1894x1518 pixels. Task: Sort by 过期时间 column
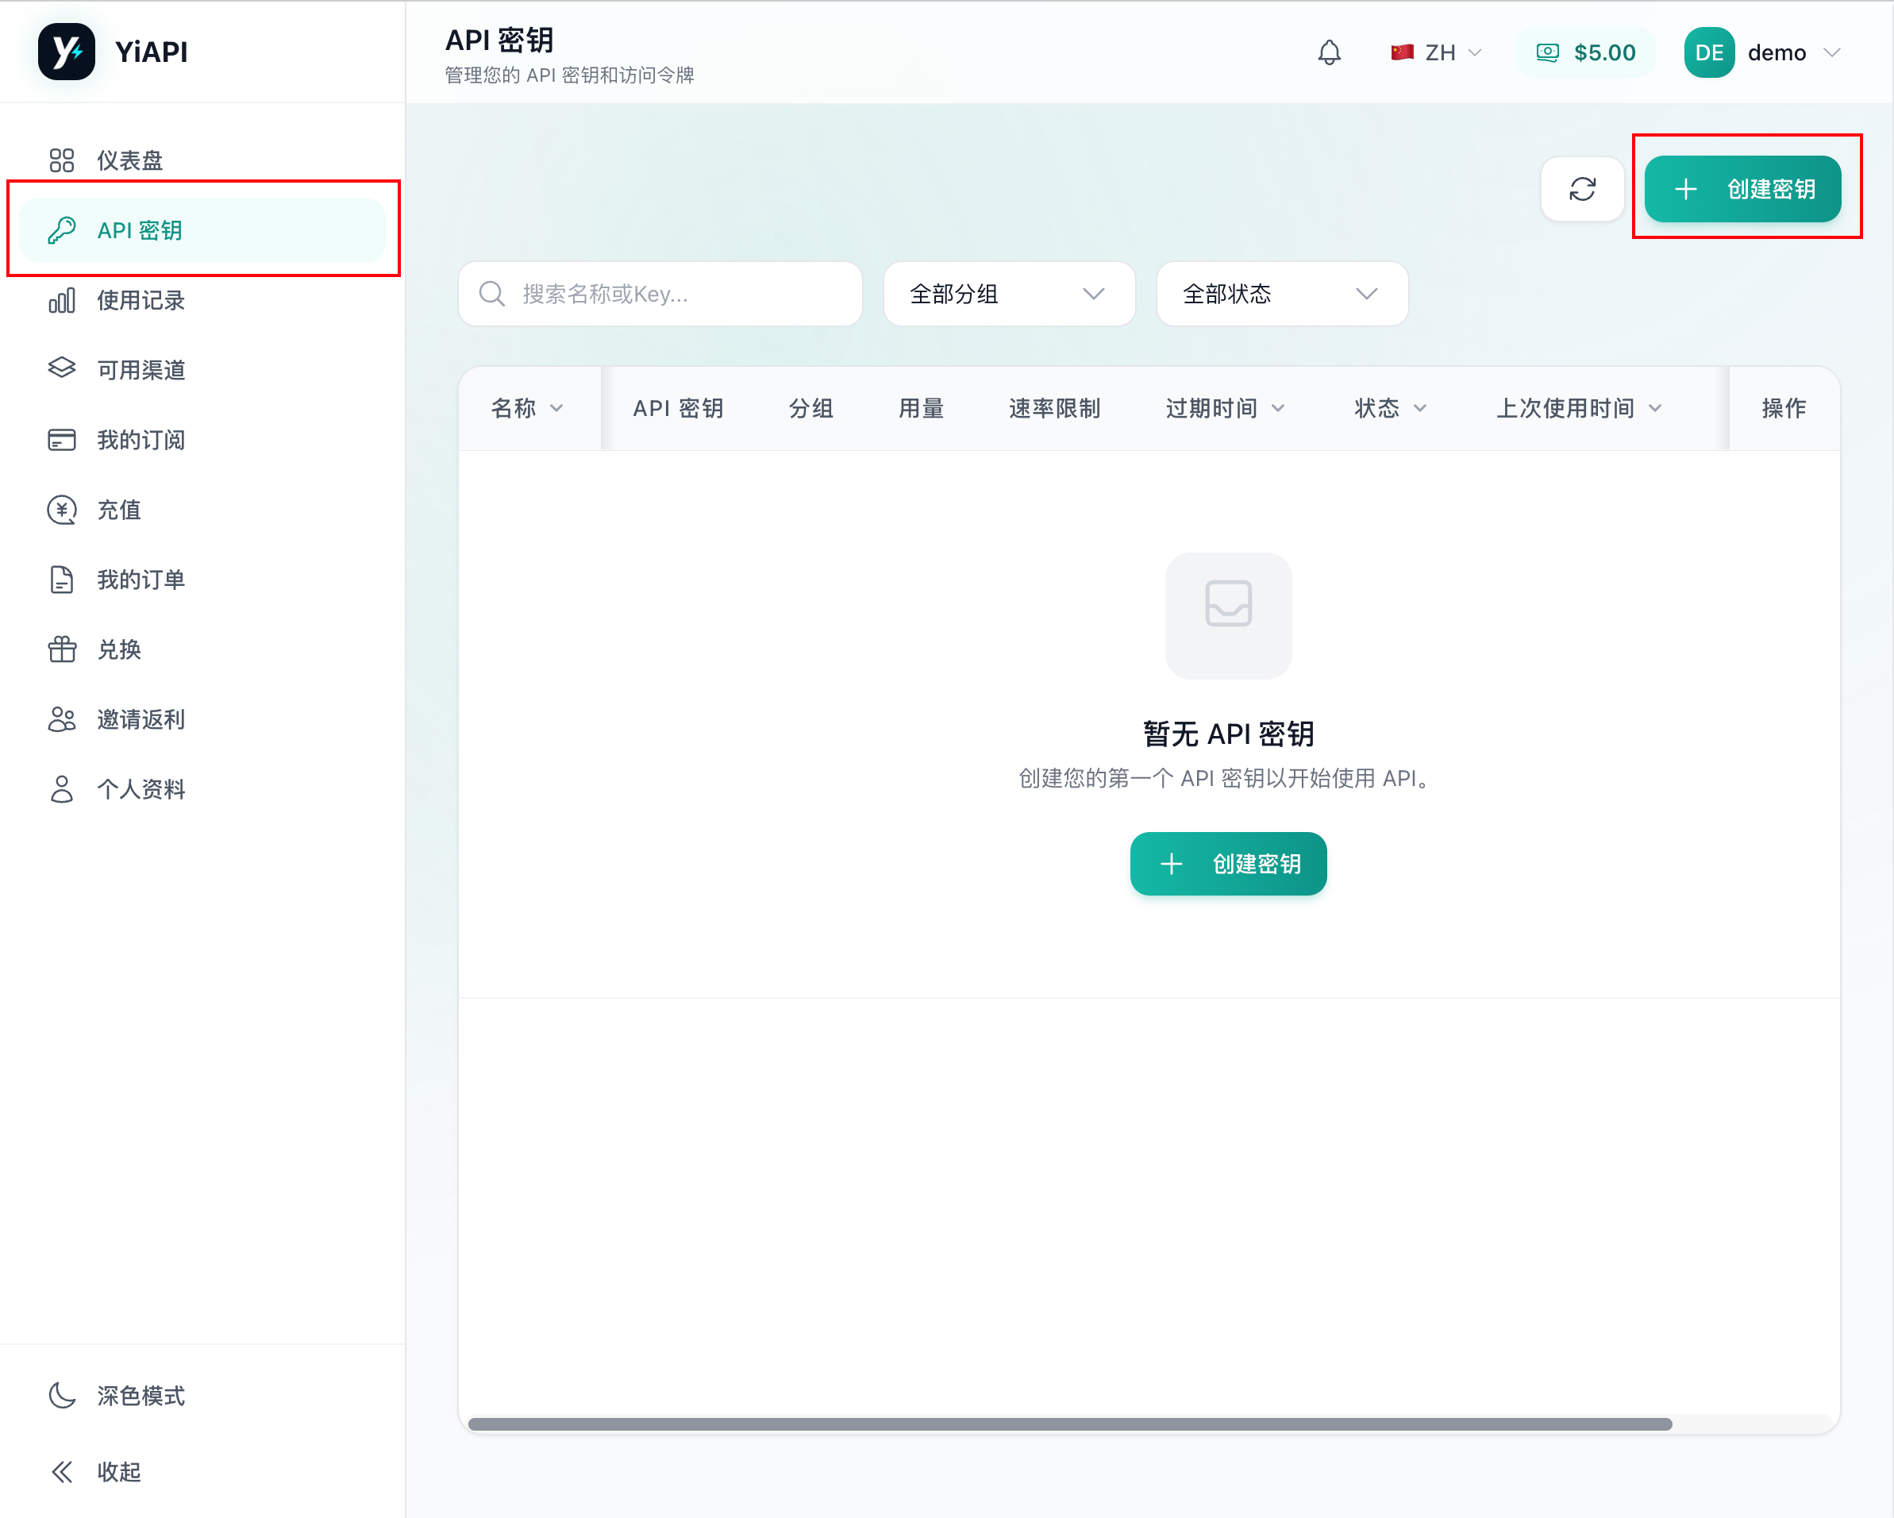tap(1226, 407)
